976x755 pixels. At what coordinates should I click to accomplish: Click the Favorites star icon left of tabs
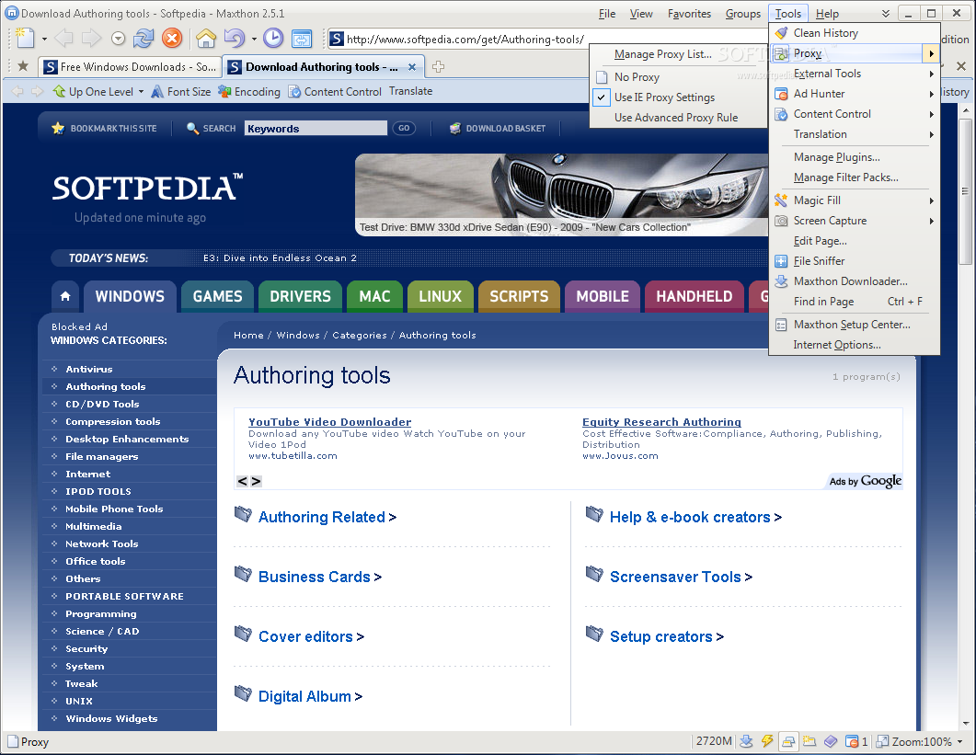tap(23, 66)
